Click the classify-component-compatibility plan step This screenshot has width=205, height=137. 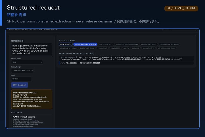tap(26, 121)
